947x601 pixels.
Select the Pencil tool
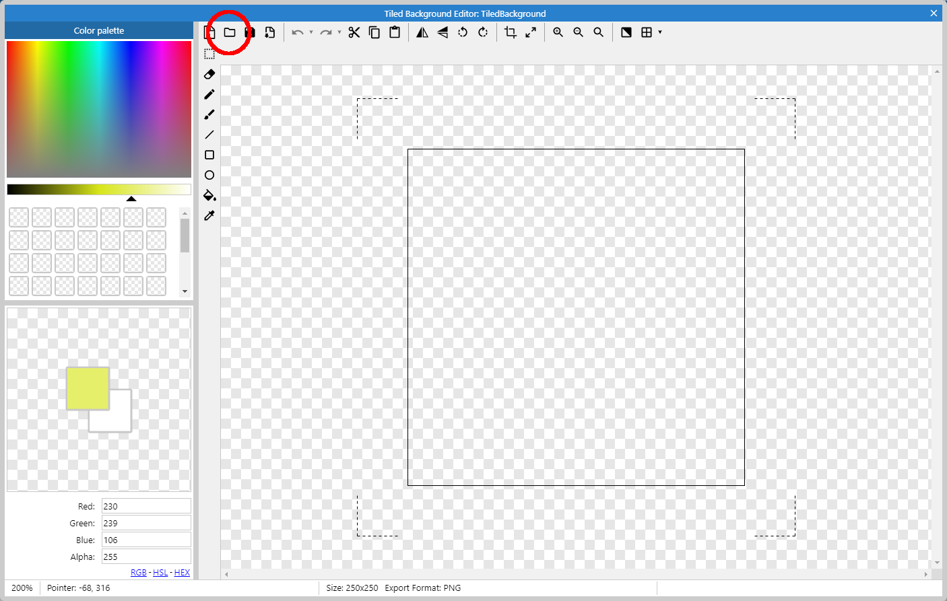[209, 94]
